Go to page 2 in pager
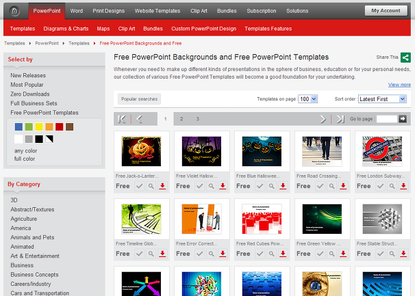 [x=181, y=119]
